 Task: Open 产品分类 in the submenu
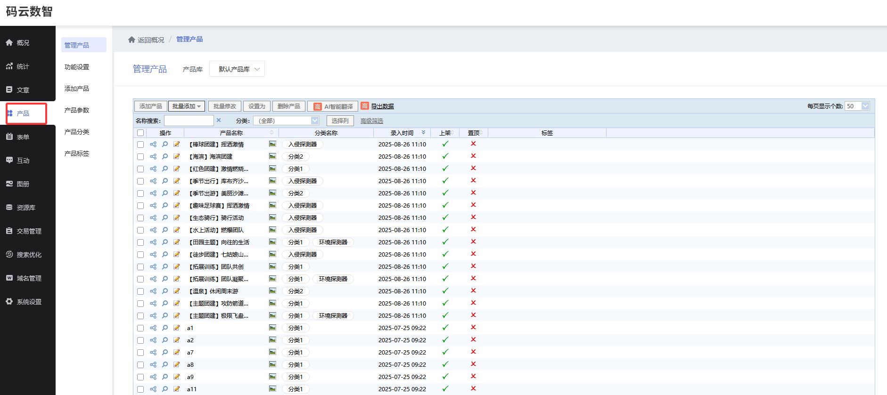[77, 132]
